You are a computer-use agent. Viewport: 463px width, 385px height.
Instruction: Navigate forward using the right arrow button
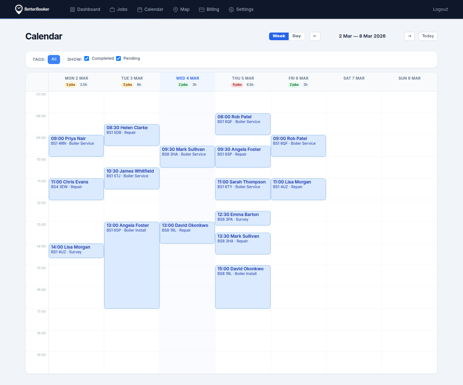[x=409, y=36]
